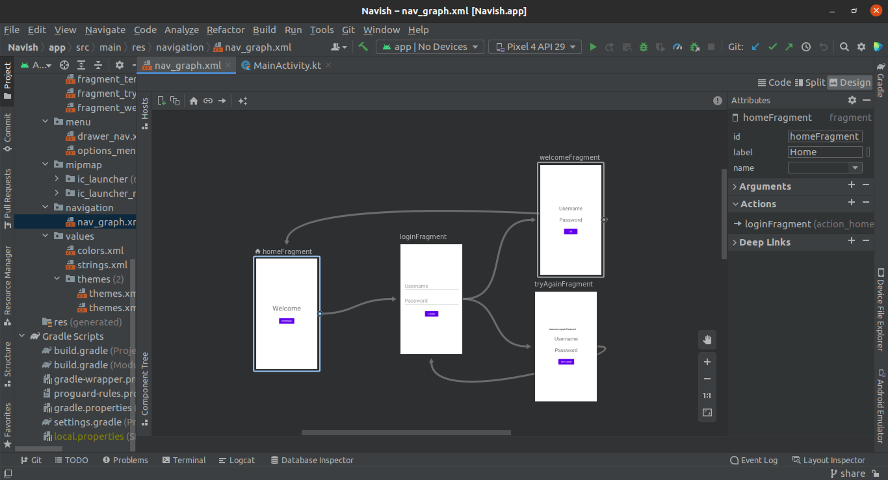Push with the Git green up-arrow
888x480 pixels.
(x=789, y=47)
